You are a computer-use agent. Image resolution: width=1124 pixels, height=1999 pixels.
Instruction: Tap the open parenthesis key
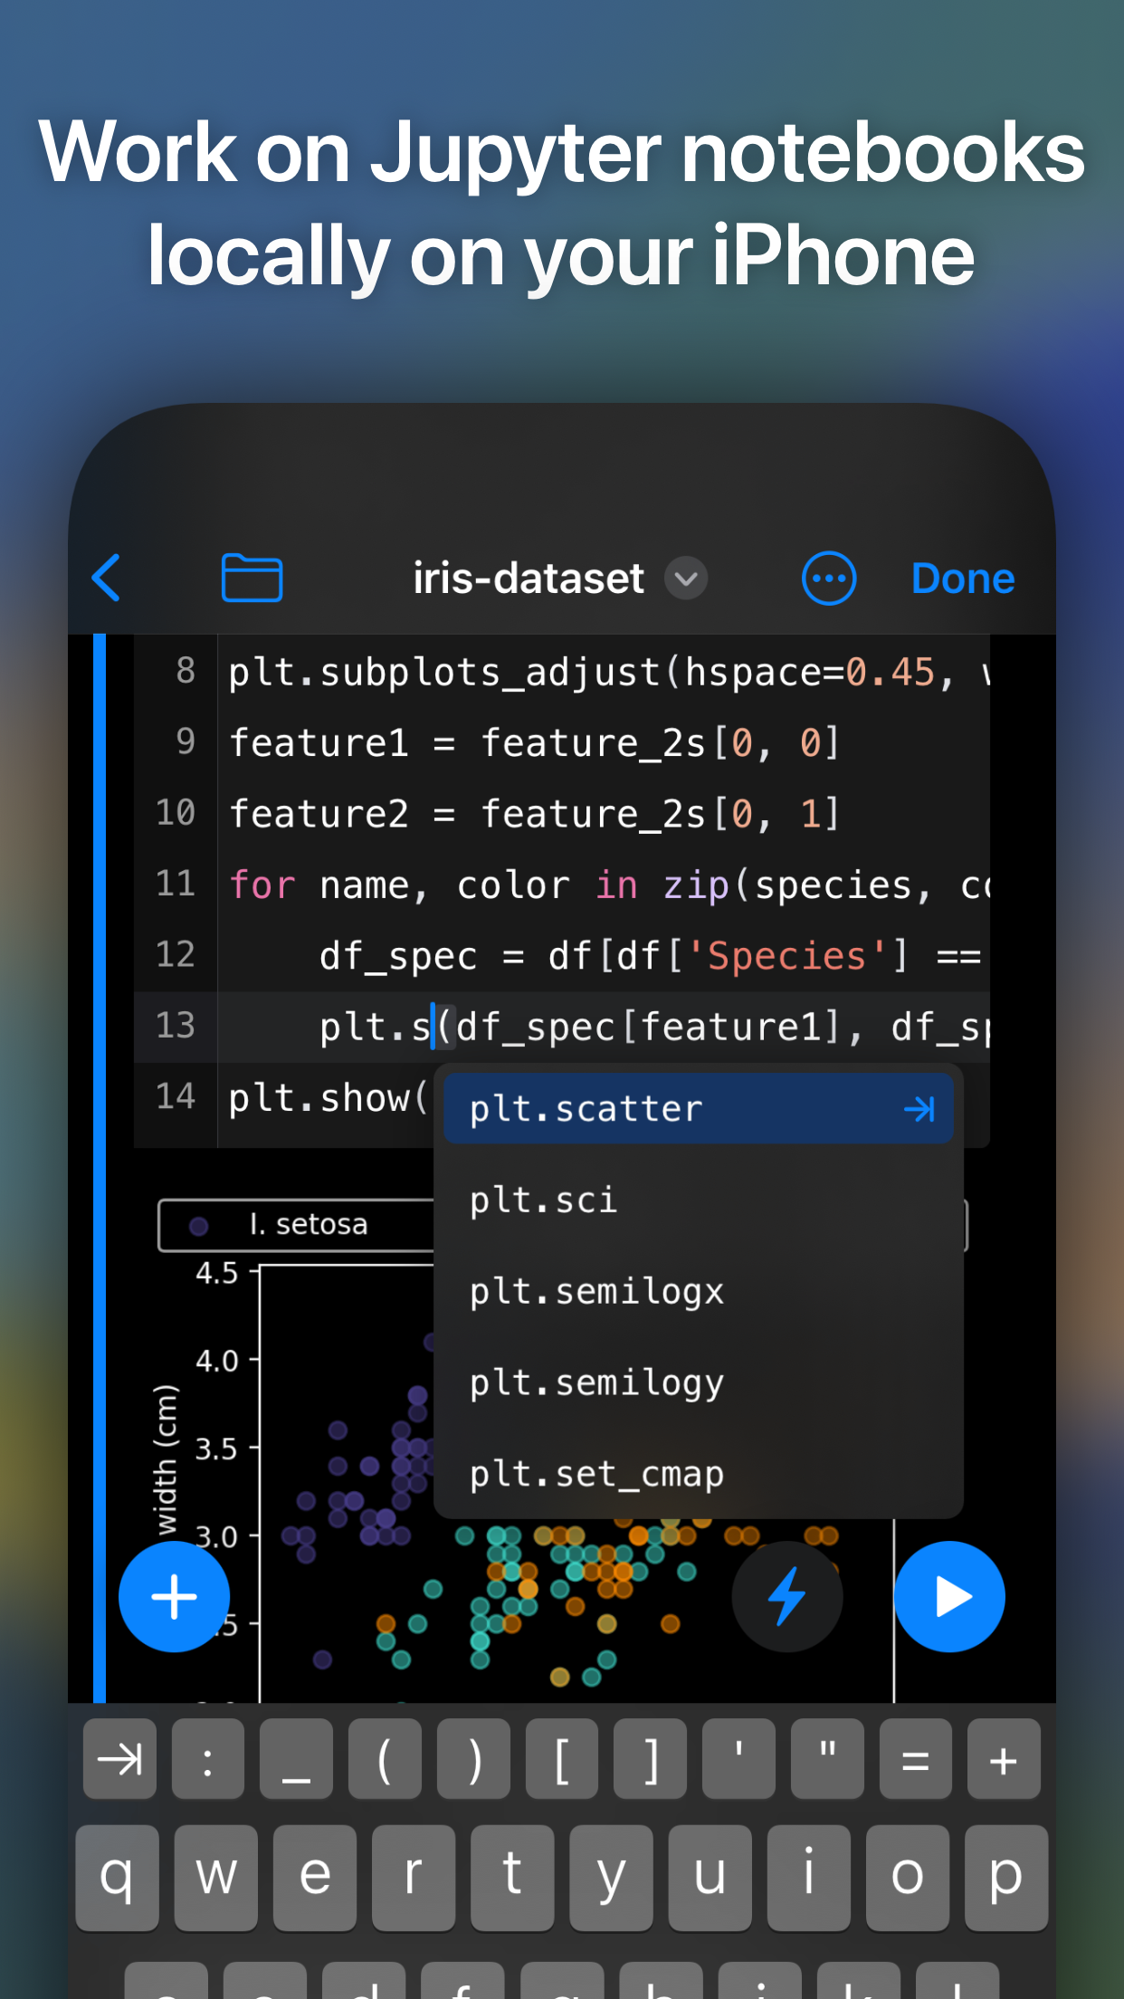pos(385,1759)
